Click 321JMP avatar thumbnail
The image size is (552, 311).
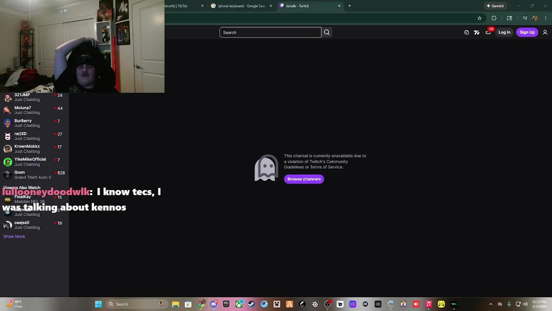(7, 98)
